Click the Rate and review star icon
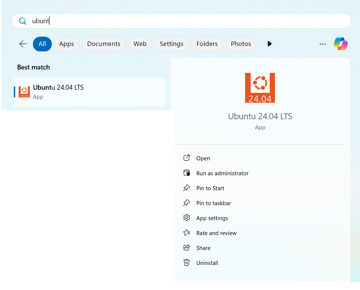Image resolution: width=360 pixels, height=290 pixels. [x=187, y=232]
